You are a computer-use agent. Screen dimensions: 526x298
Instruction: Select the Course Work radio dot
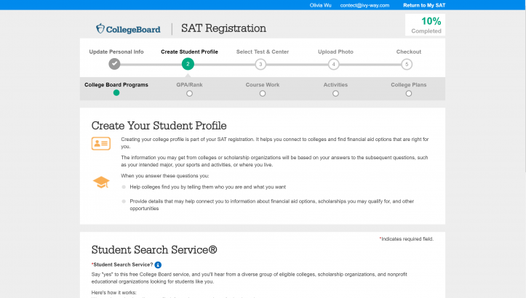[x=262, y=93]
